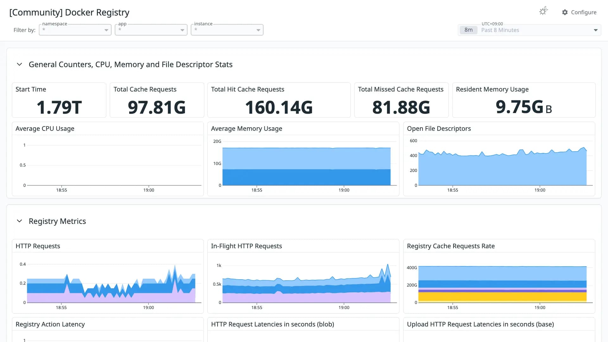Click the Start Time 1.79T value
This screenshot has height=342, width=608.
coord(59,107)
